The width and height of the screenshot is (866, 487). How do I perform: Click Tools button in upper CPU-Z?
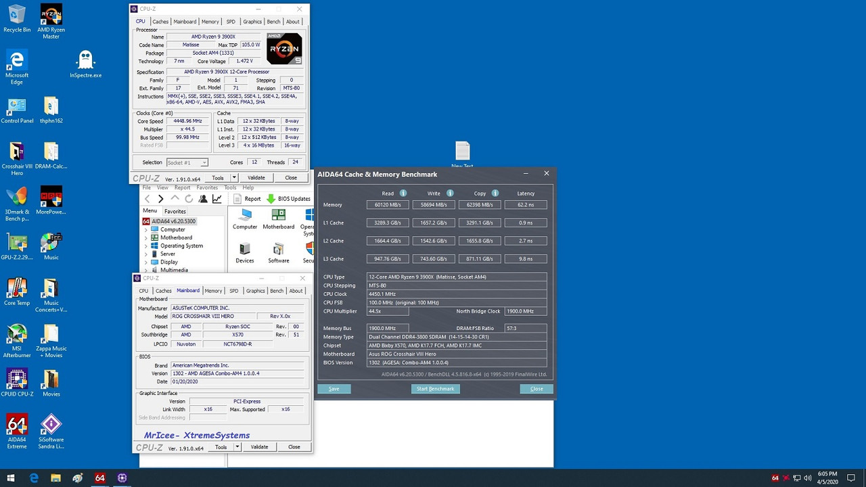click(218, 178)
